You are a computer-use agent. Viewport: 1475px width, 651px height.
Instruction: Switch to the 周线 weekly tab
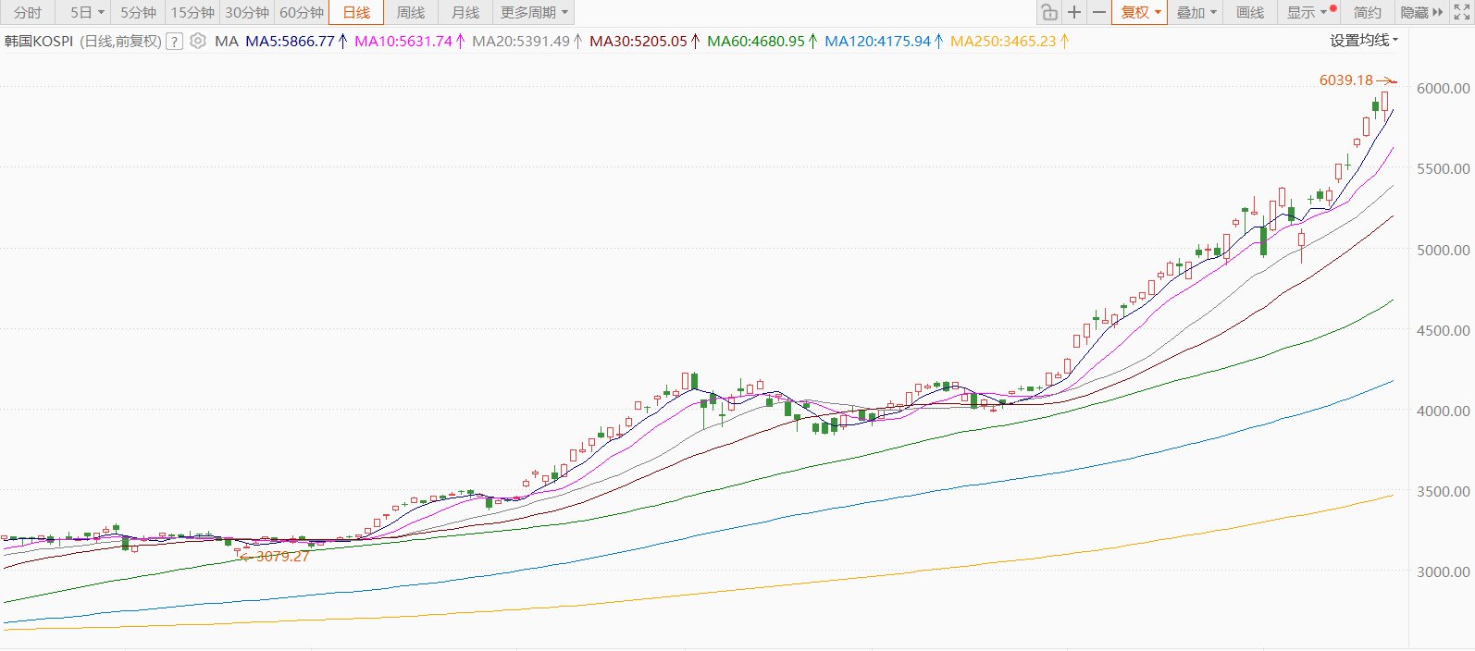pos(410,12)
